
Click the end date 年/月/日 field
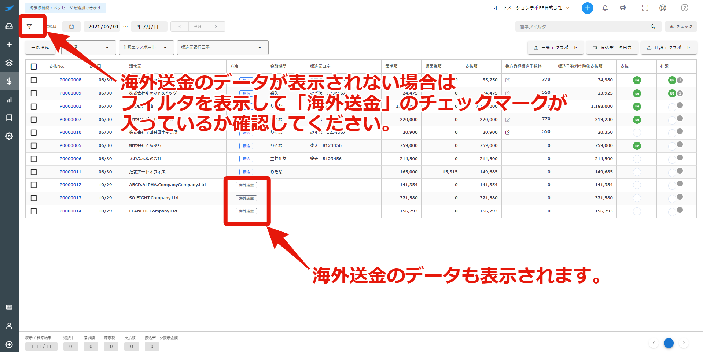(x=149, y=26)
